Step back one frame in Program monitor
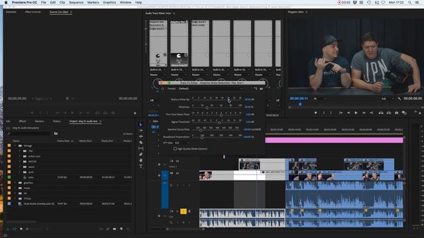Image resolution: width=424 pixels, height=238 pixels. coord(348,113)
